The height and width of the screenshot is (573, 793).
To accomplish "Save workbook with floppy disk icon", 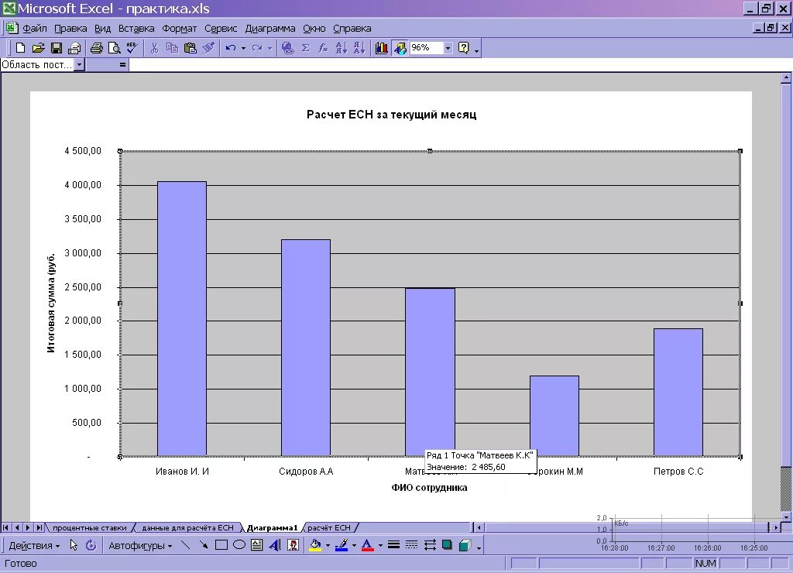I will pyautogui.click(x=56, y=48).
